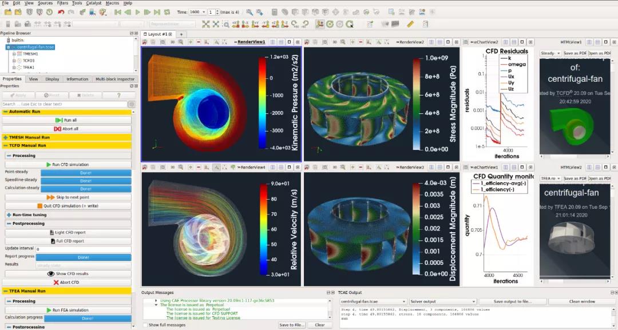Click Save output to file button
Image resolution: width=618 pixels, height=330 pixels.
coord(513,301)
